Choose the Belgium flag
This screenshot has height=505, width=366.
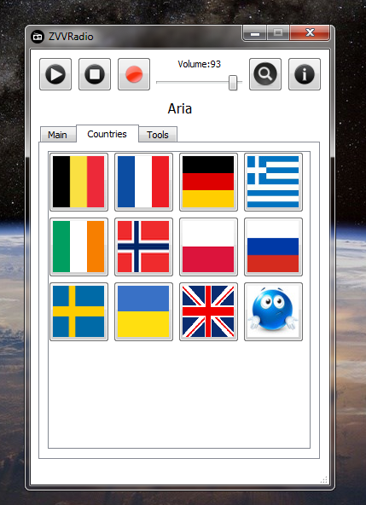(78, 182)
